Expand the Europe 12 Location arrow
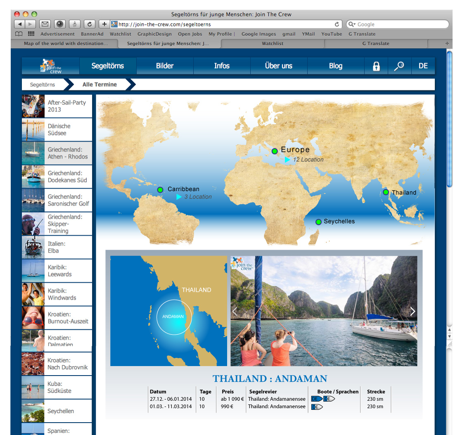 pos(287,160)
